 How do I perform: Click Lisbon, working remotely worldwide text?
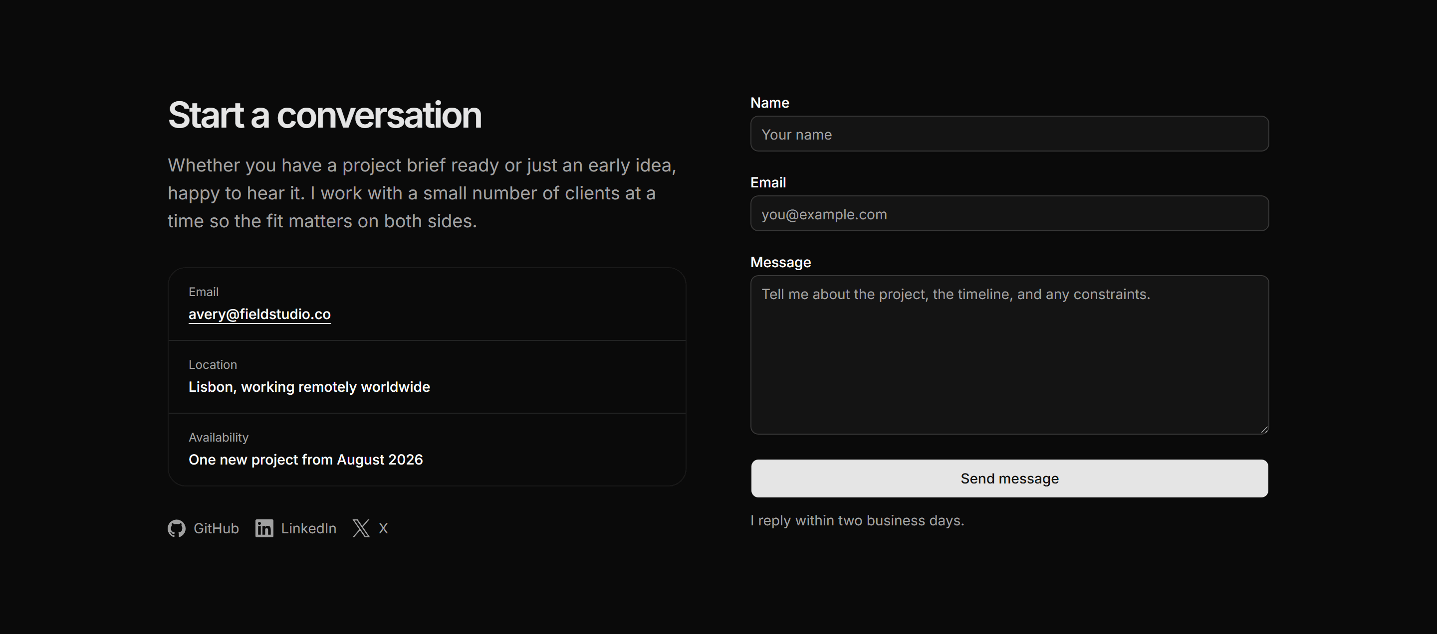309,387
